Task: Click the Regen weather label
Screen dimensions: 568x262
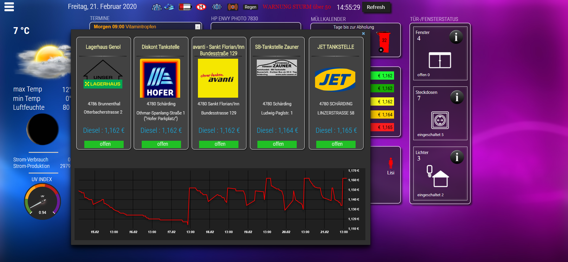Action: [x=250, y=7]
